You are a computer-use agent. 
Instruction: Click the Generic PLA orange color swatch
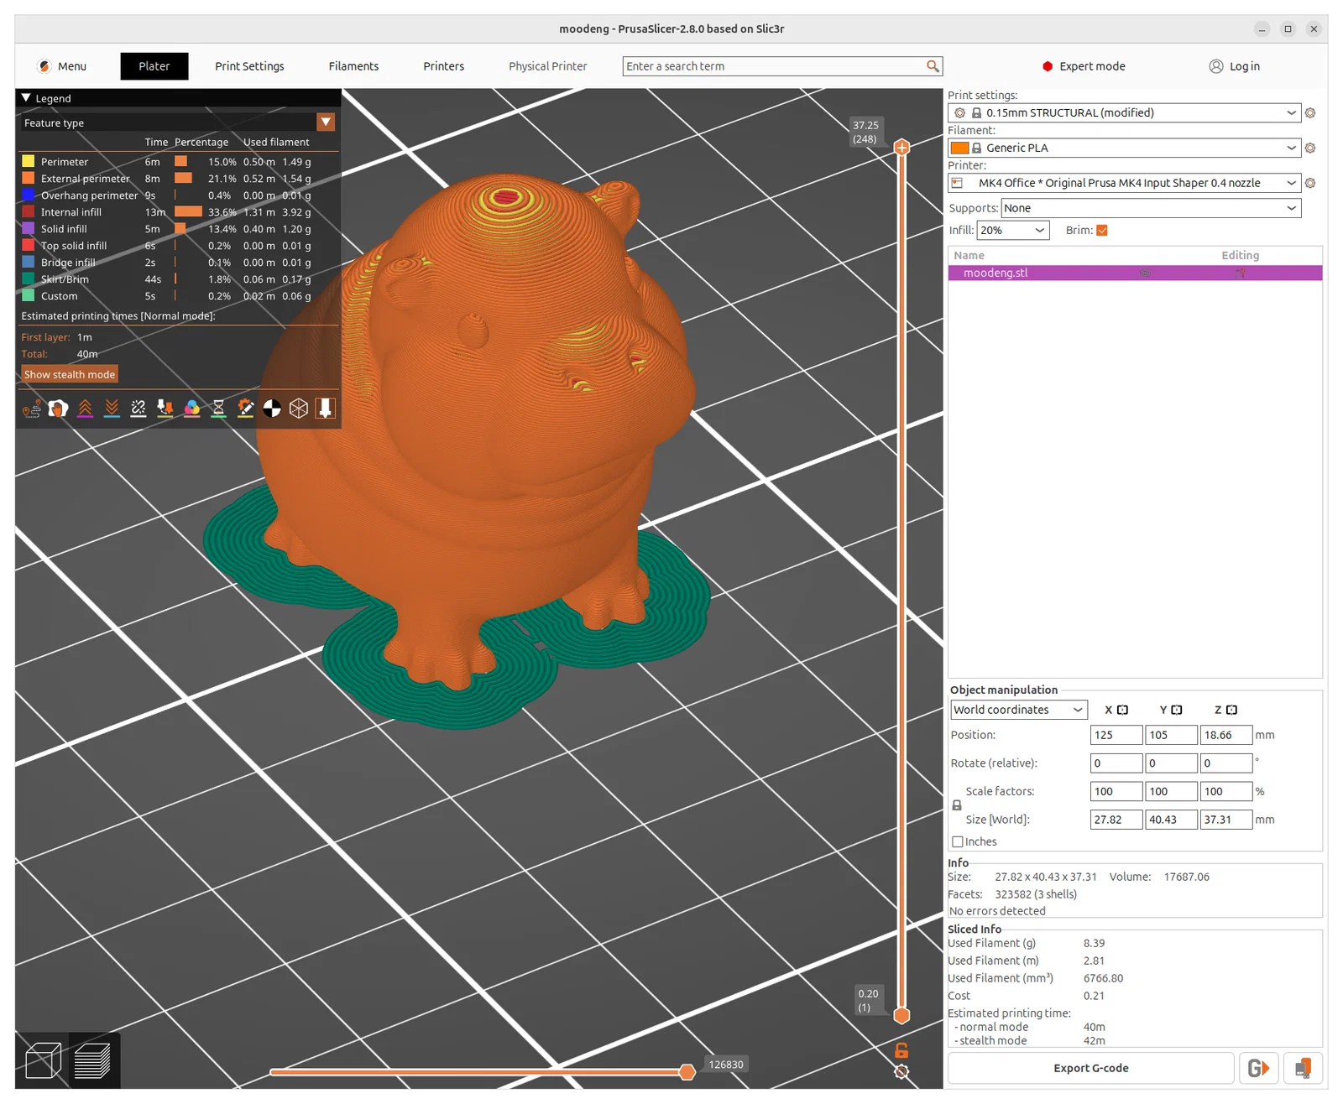click(959, 148)
